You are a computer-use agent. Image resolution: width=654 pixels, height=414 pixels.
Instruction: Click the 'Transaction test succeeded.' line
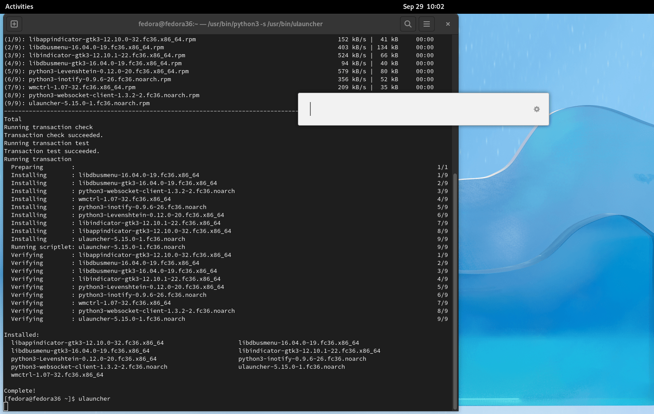coord(52,151)
